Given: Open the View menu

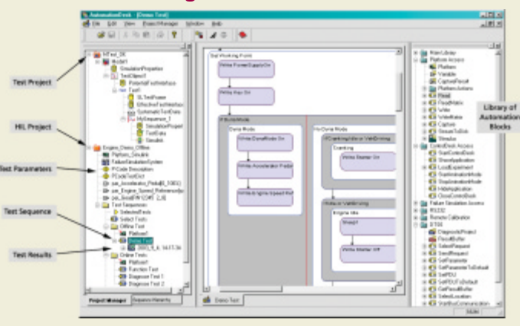Looking at the screenshot, I should tap(129, 24).
